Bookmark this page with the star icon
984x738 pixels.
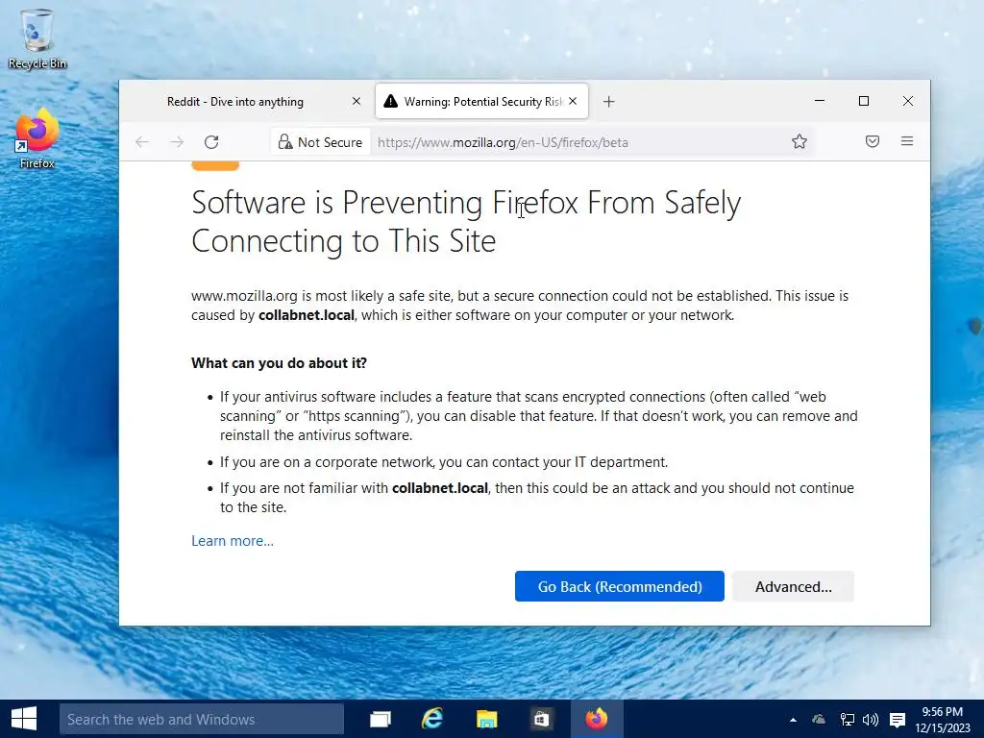coord(799,142)
